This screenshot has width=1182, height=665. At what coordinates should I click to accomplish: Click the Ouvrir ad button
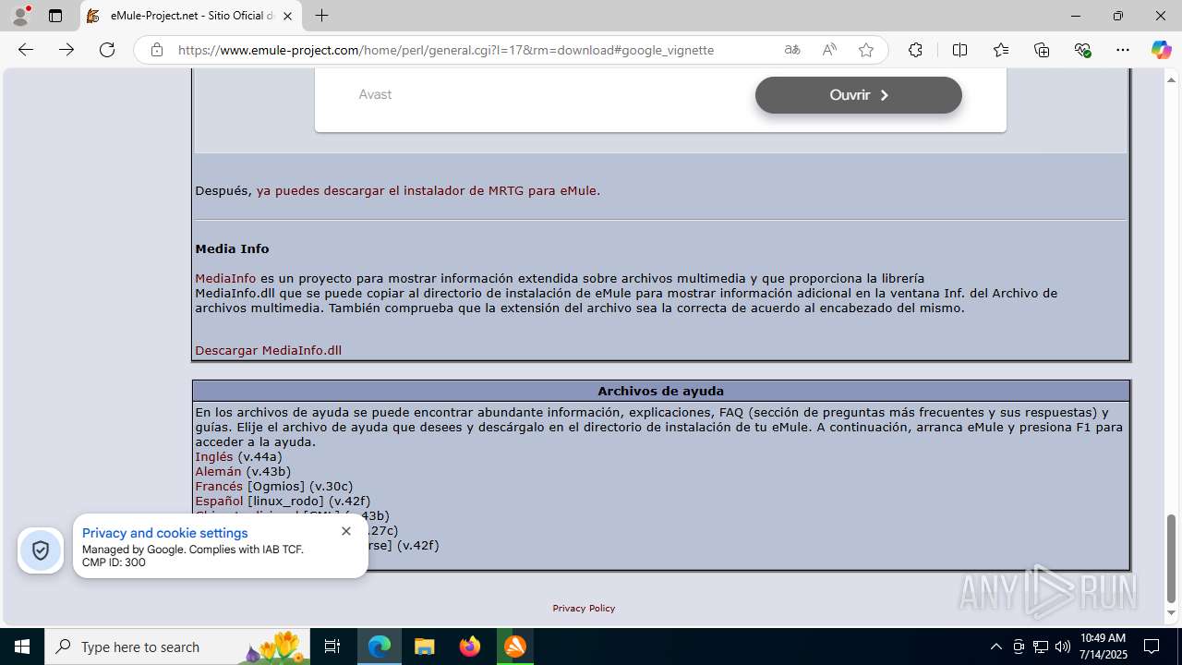click(x=859, y=95)
